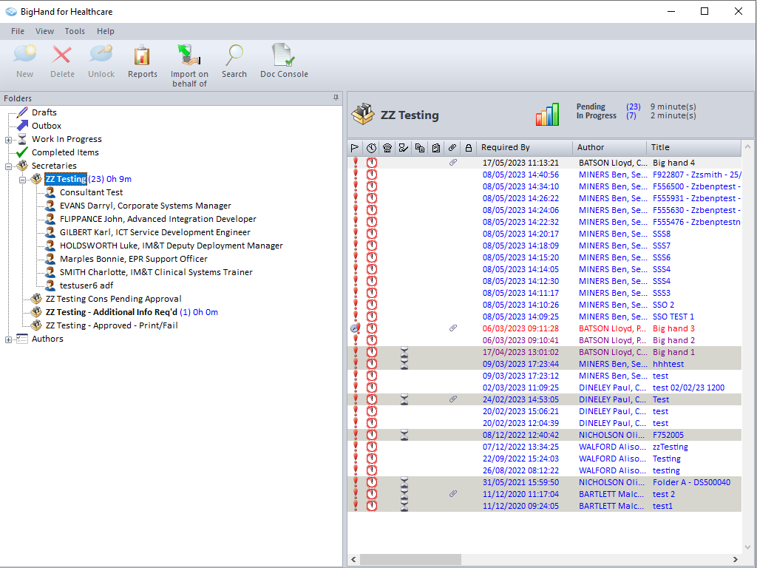The image size is (757, 568).
Task: Sort by the telephone column header icon
Action: (x=387, y=148)
